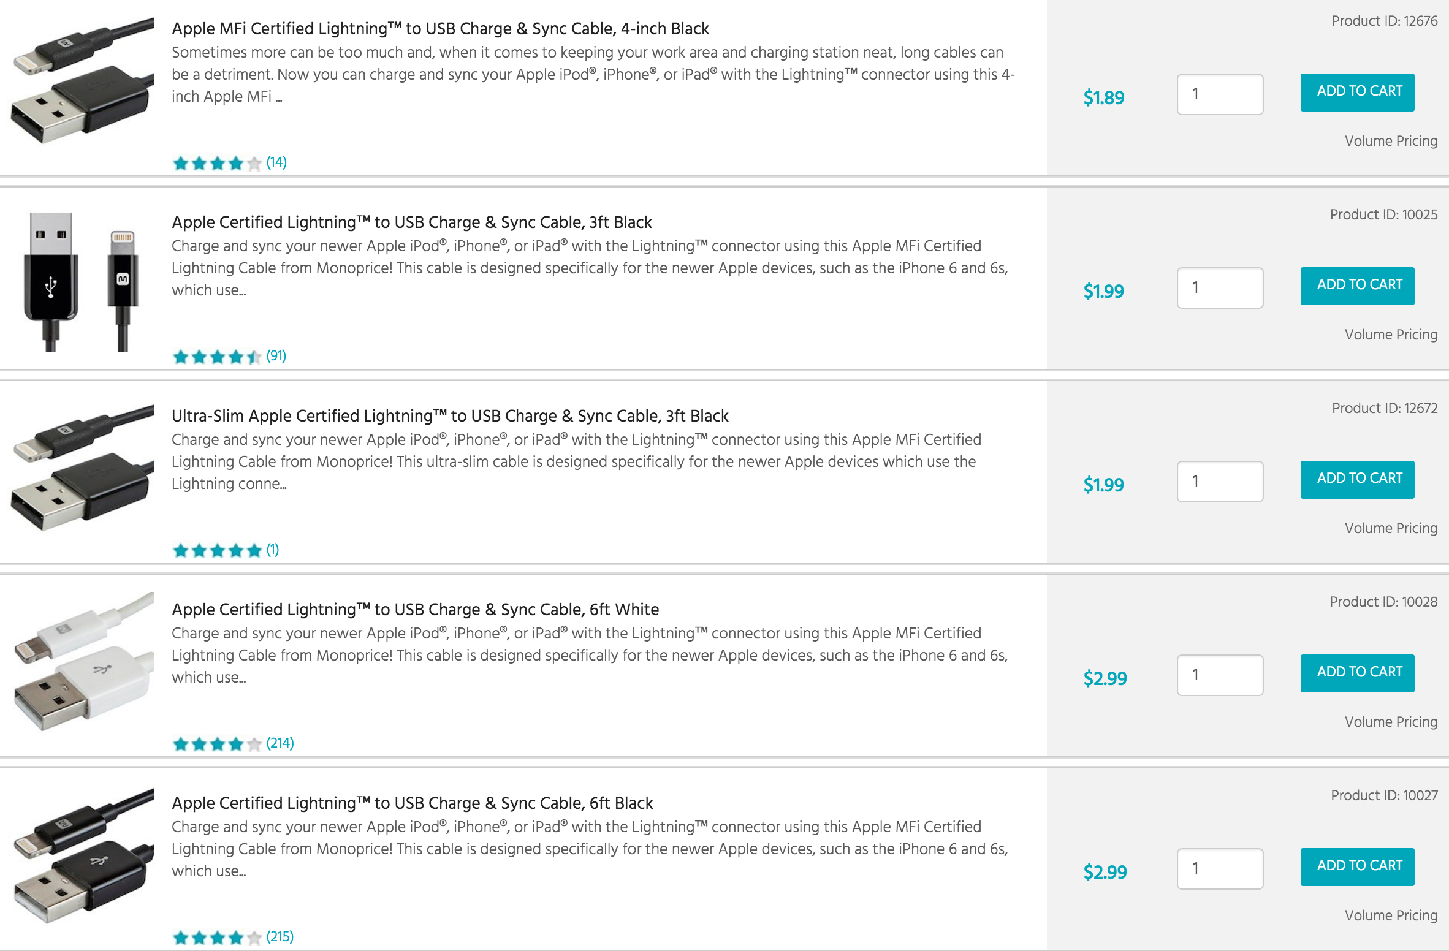1449x951 pixels.
Task: Add the $1.89 4-inch cable to cart
Action: click(1357, 92)
